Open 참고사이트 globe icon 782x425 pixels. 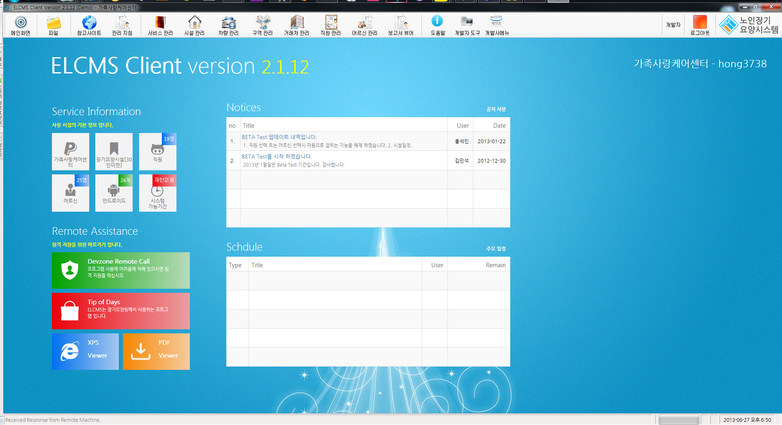pos(89,25)
